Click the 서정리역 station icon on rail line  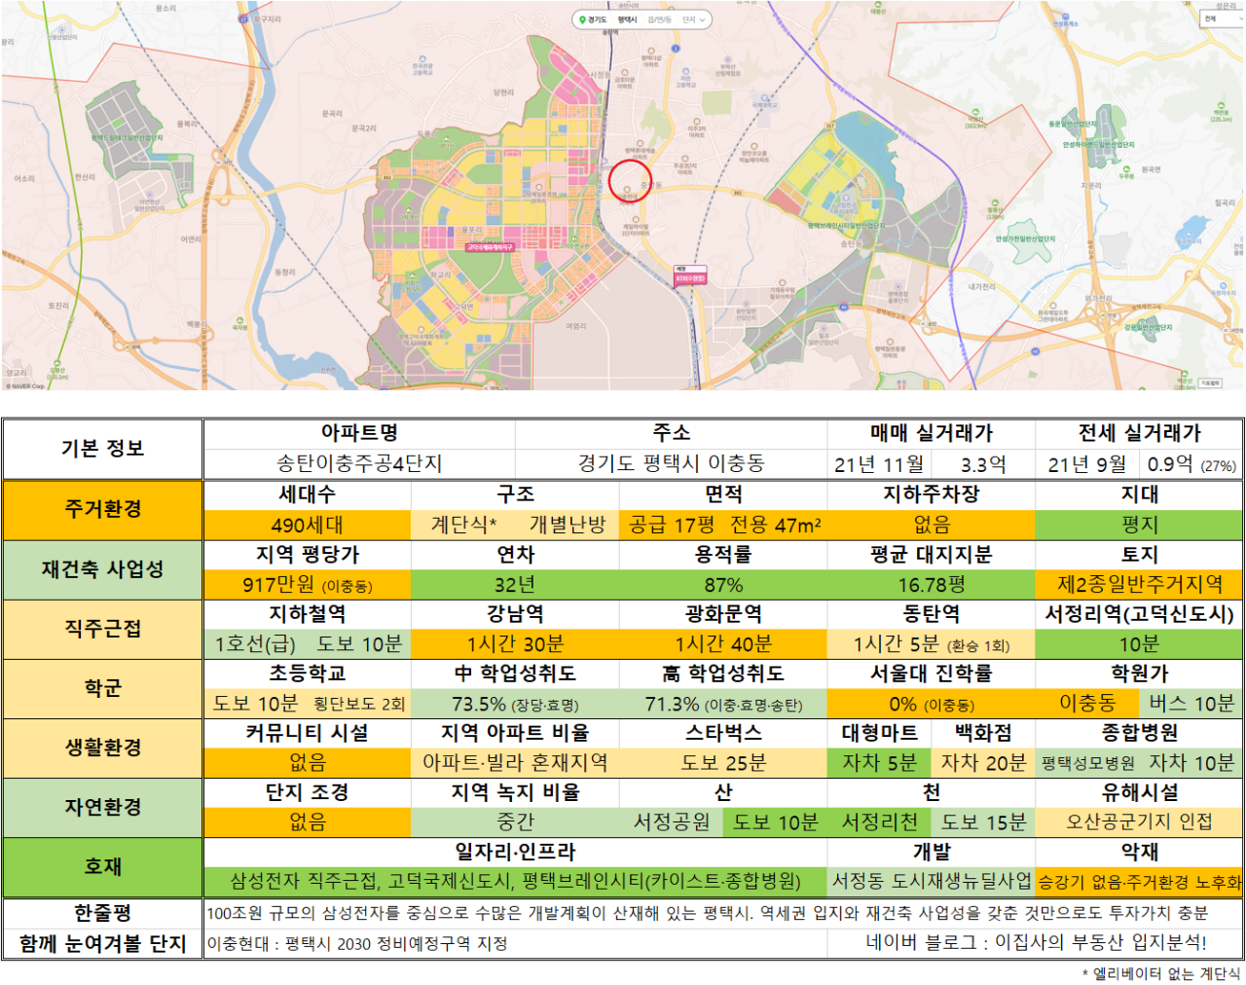pos(605,161)
